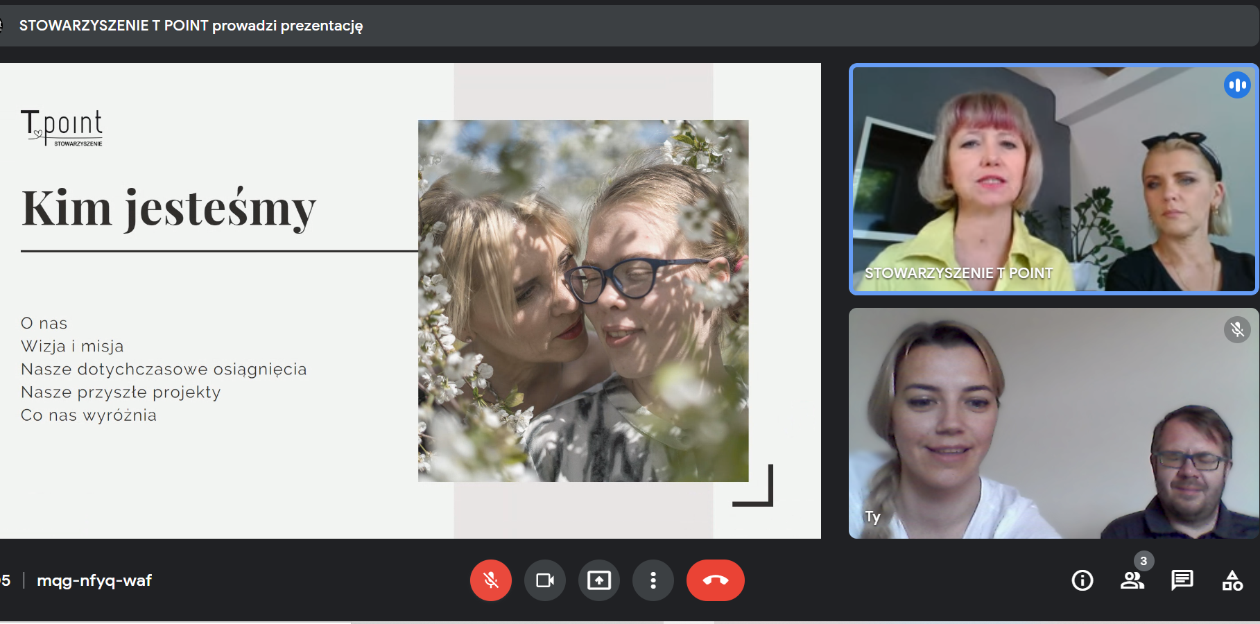The image size is (1260, 624).
Task: Click the blue speaking indicator on presenter tile
Action: [x=1237, y=85]
